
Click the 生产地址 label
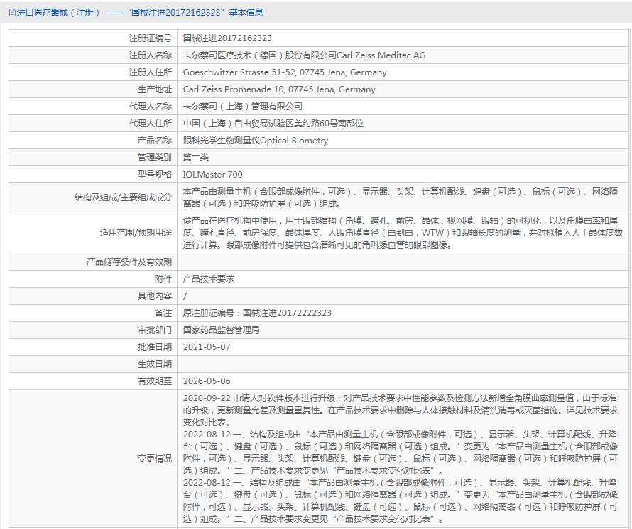[x=154, y=89]
